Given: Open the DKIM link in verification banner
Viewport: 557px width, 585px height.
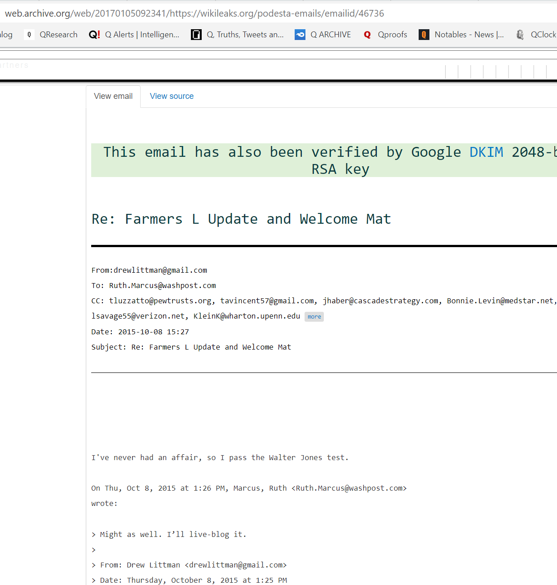Looking at the screenshot, I should tap(486, 152).
